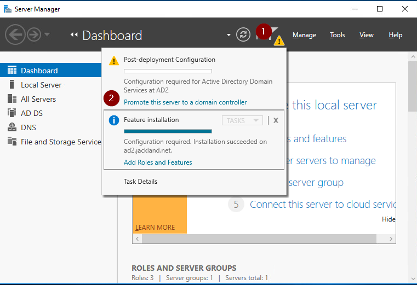Dismiss the Feature installation notification
The height and width of the screenshot is (285, 417).
(x=276, y=120)
